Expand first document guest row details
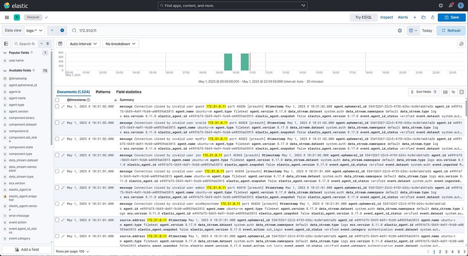The image size is (468, 256). [63, 106]
